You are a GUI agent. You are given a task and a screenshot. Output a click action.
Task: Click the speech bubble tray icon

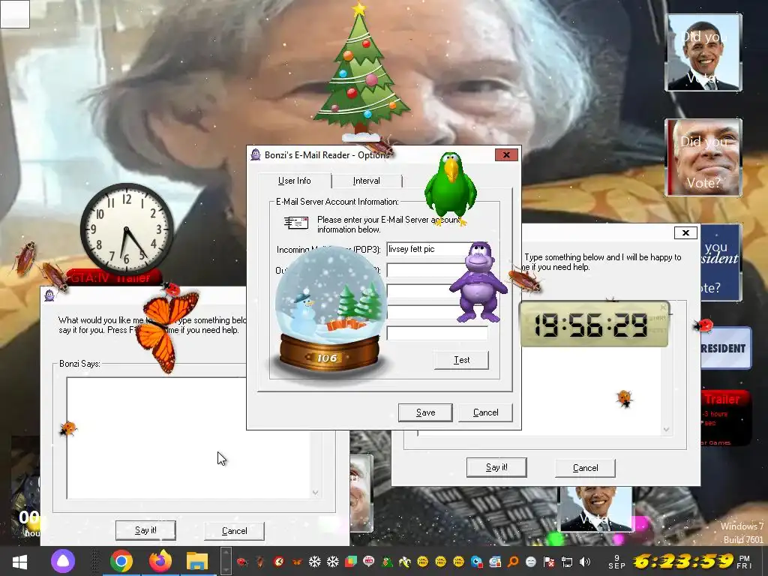click(369, 561)
